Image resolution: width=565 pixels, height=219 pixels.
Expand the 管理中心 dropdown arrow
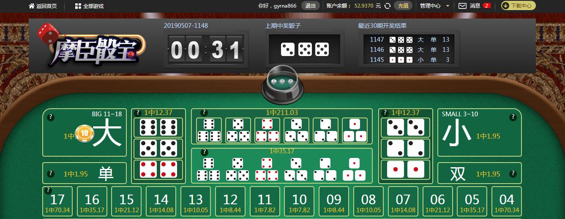[x=448, y=6]
